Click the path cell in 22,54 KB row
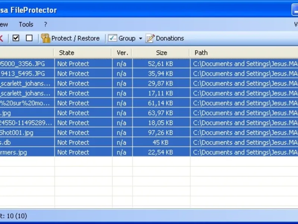Image resolution: width=298 pixels, height=224 pixels. pos(244,152)
